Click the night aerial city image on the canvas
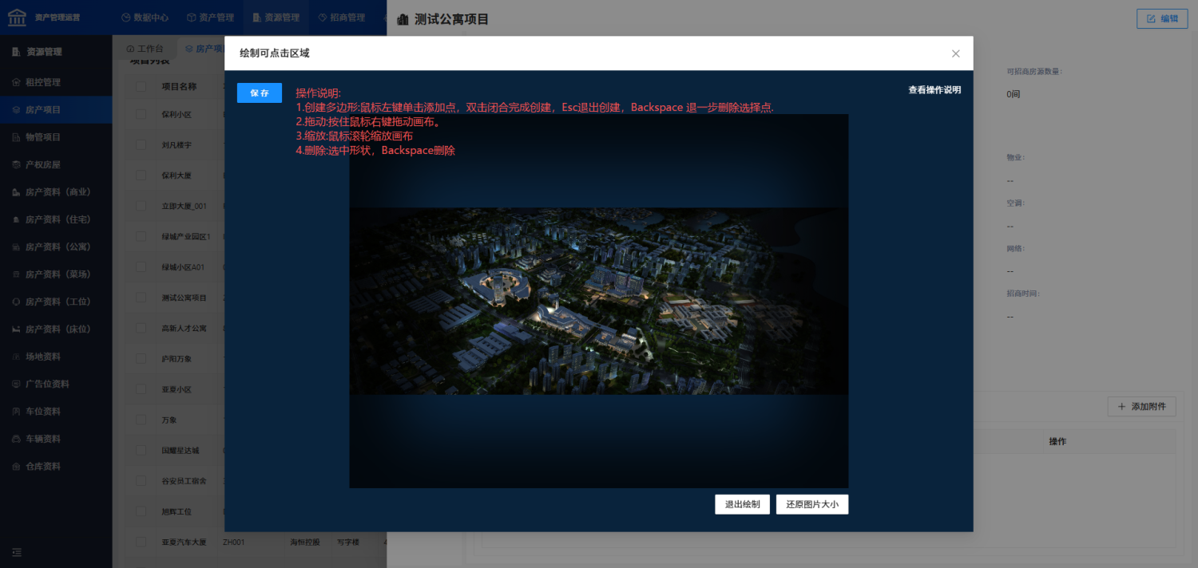Image resolution: width=1198 pixels, height=568 pixels. [x=599, y=301]
